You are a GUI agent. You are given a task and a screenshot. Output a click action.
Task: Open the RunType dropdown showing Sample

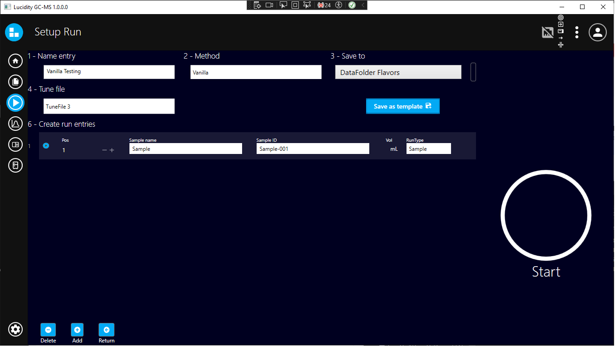428,149
